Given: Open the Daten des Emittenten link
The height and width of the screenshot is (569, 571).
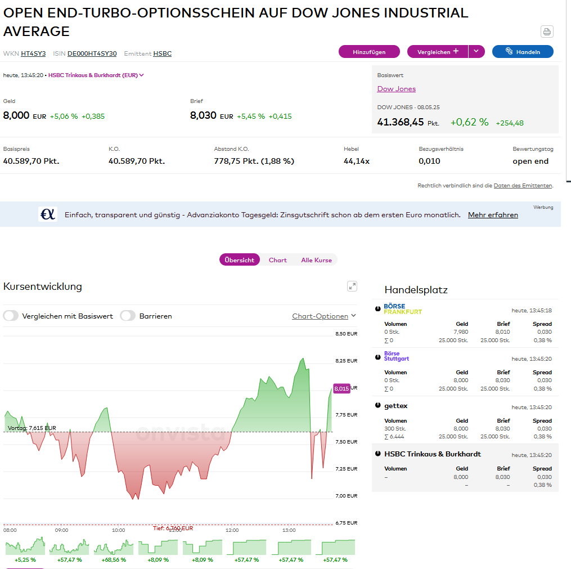Looking at the screenshot, I should tap(523, 185).
